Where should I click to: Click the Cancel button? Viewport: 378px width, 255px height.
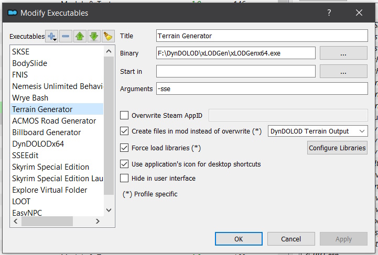click(x=291, y=239)
